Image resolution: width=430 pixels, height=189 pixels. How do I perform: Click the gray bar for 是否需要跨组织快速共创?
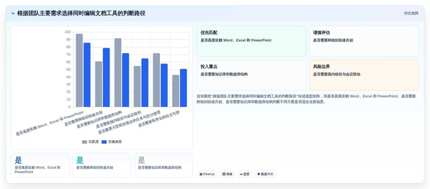tap(98, 84)
